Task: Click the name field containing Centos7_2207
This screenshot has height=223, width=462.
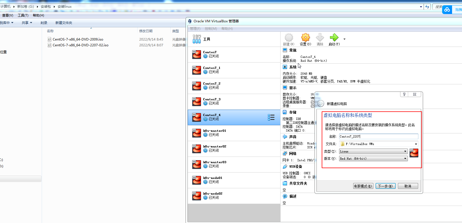Action: (378, 136)
